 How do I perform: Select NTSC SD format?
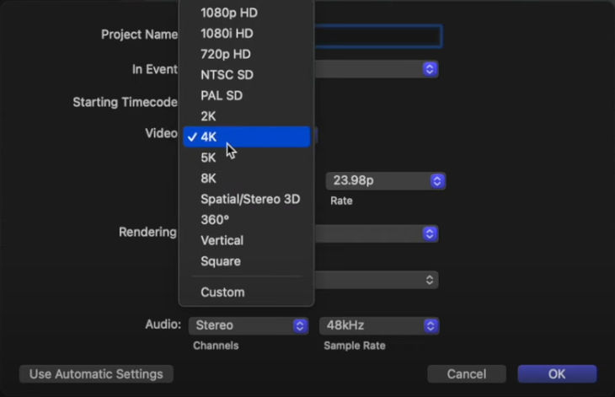coord(227,75)
